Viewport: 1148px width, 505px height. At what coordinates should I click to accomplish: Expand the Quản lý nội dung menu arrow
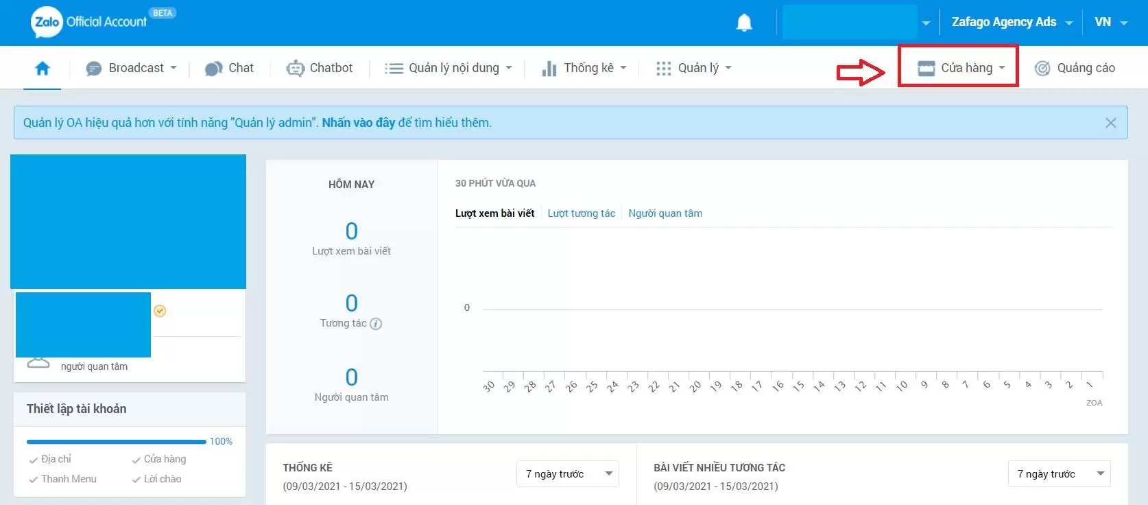[509, 68]
